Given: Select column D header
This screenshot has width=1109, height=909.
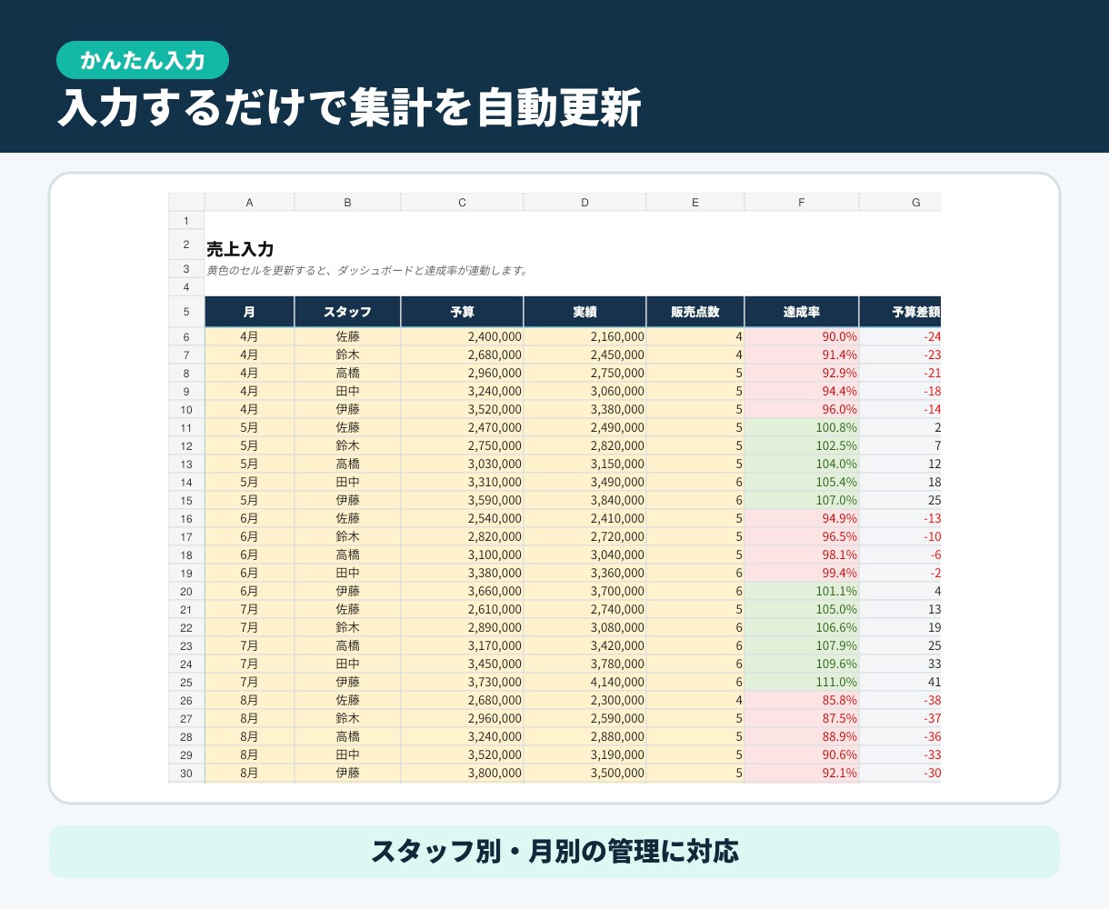Looking at the screenshot, I should [x=584, y=203].
